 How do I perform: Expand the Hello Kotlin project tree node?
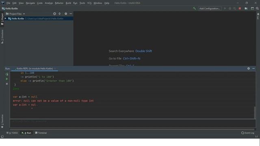coord(6,18)
